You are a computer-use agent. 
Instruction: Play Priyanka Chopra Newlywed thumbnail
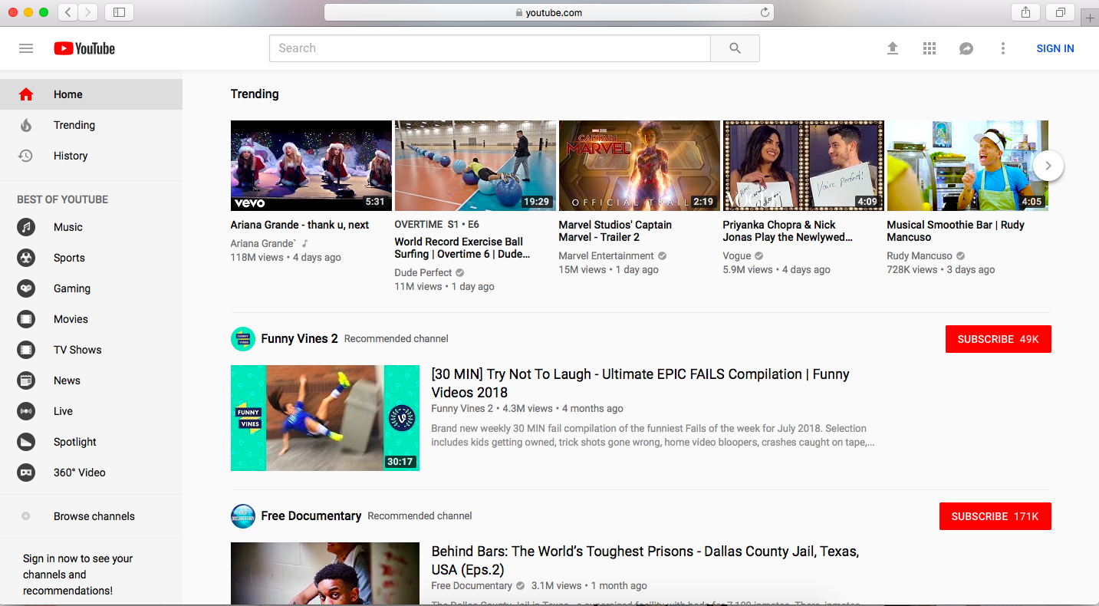click(x=804, y=166)
